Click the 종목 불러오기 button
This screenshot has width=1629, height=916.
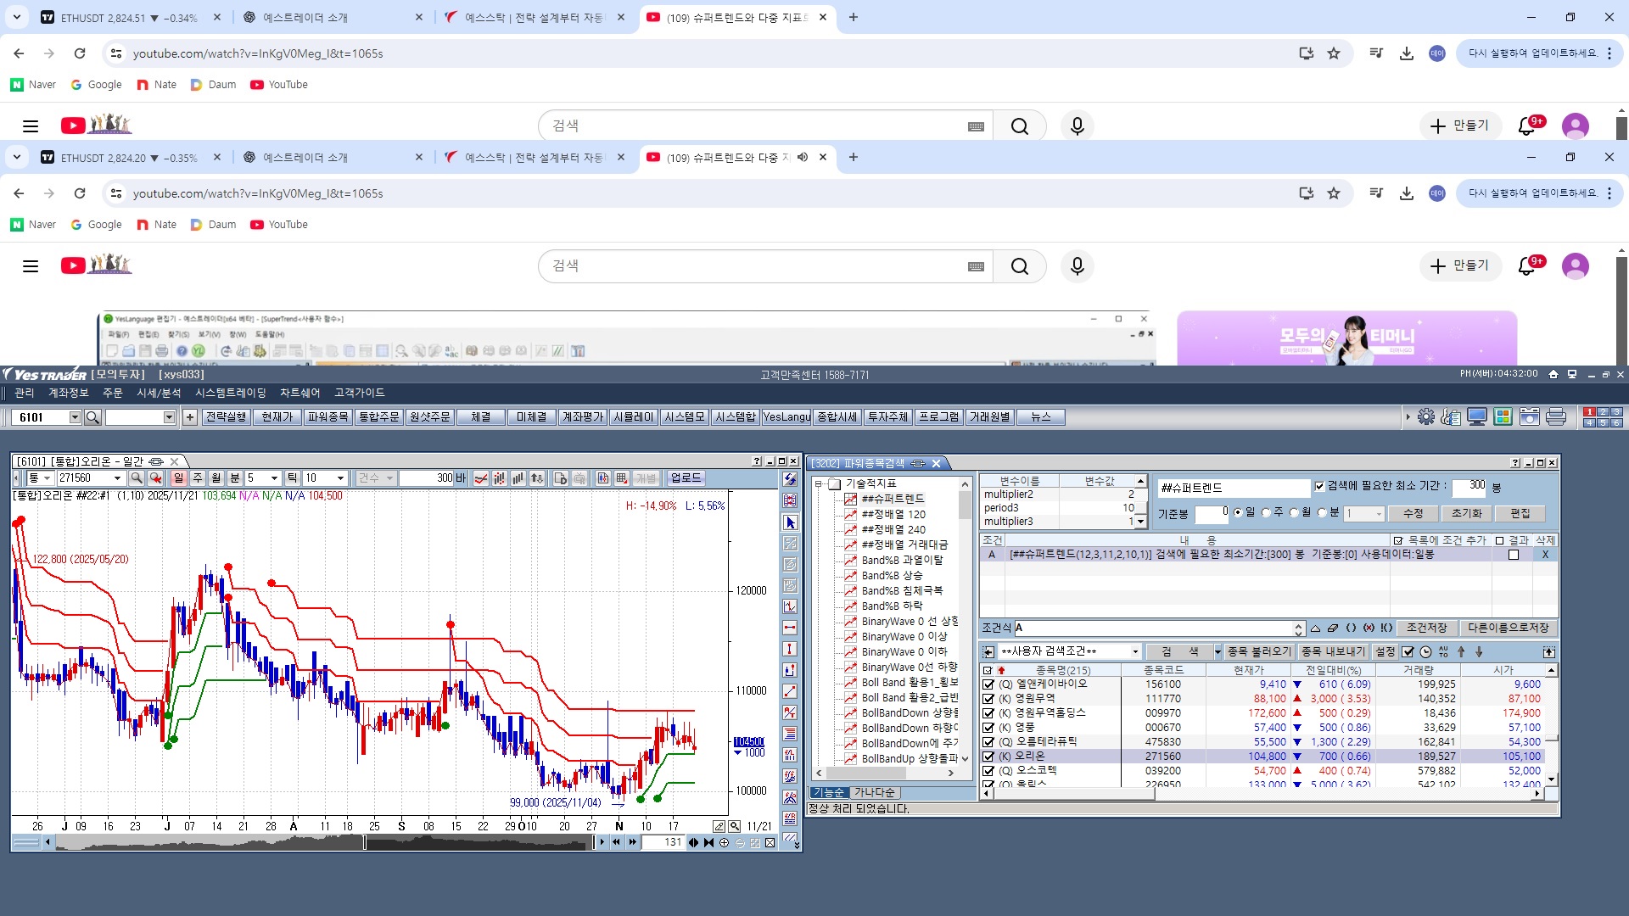tap(1258, 652)
